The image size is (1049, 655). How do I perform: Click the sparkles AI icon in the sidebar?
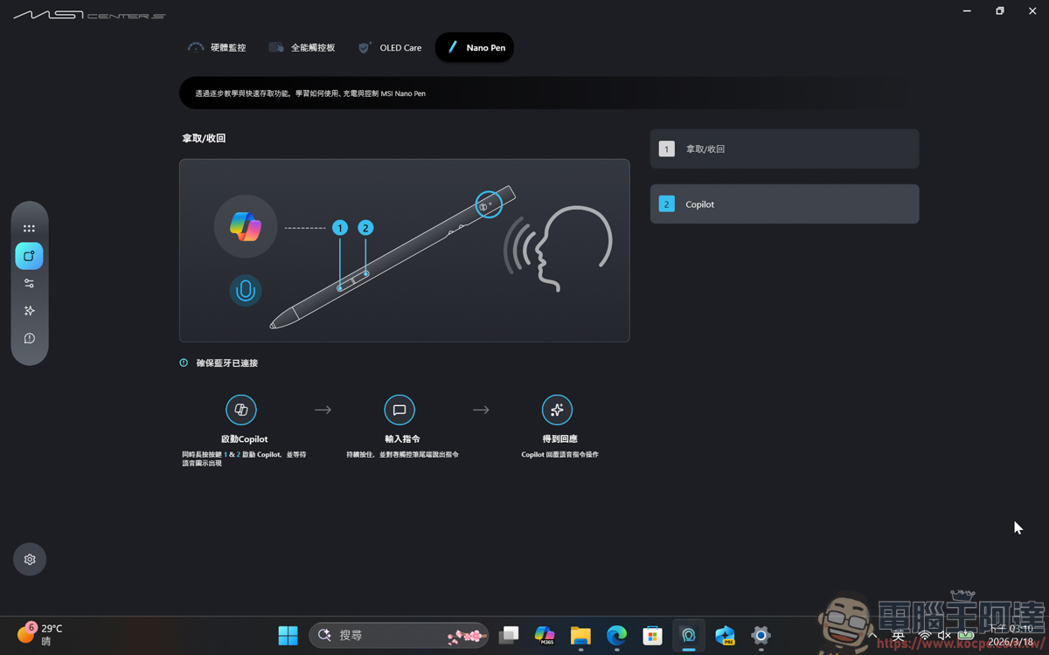point(30,310)
